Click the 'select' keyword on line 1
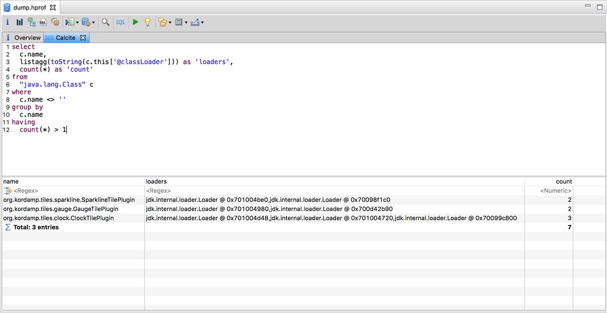 click(23, 47)
